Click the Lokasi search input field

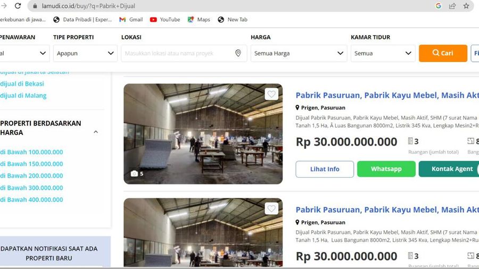click(178, 53)
